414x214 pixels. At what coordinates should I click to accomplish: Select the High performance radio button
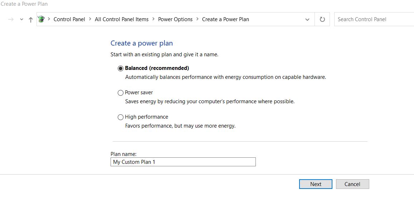(x=120, y=117)
